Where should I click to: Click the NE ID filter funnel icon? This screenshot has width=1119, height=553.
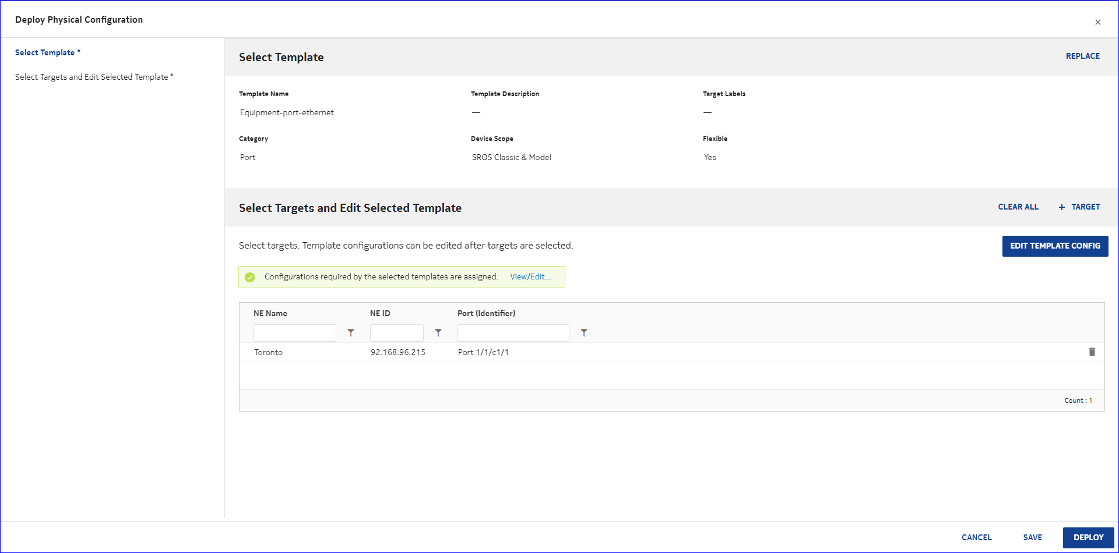(438, 333)
